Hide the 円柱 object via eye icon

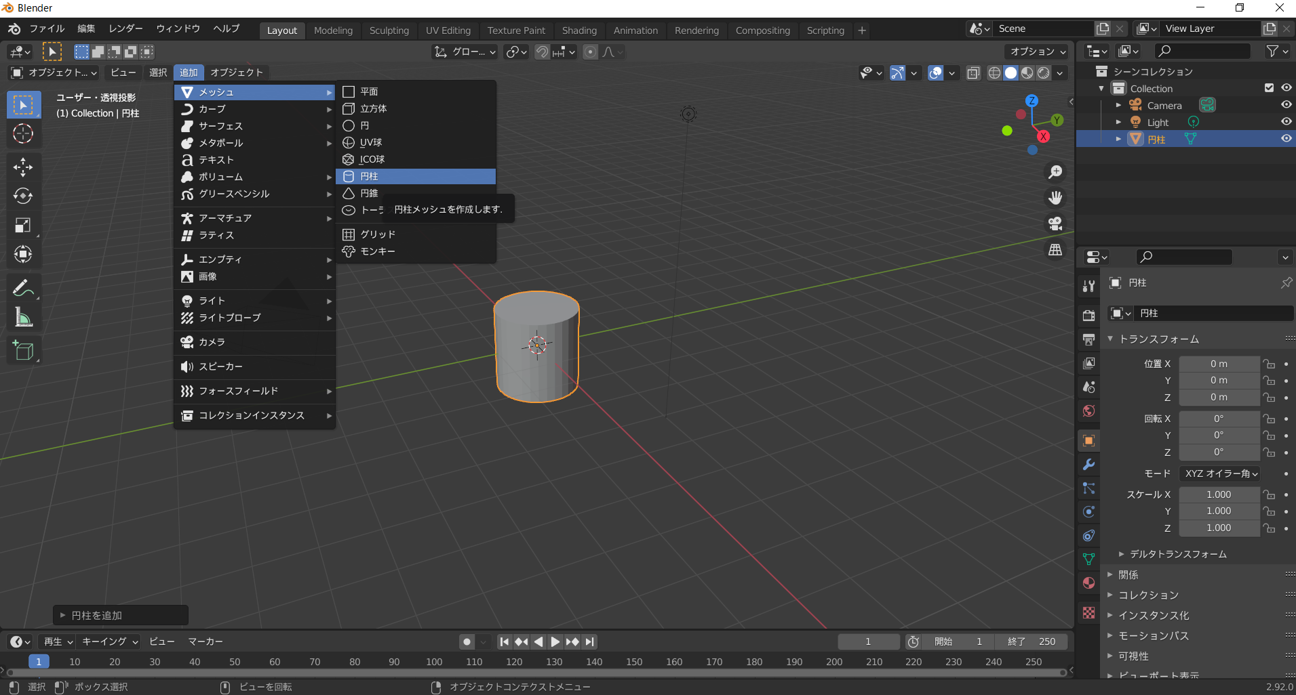click(x=1286, y=139)
